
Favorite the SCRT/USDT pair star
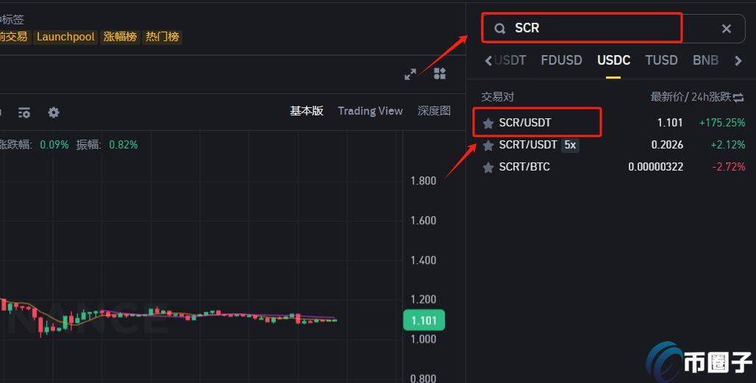coord(488,146)
